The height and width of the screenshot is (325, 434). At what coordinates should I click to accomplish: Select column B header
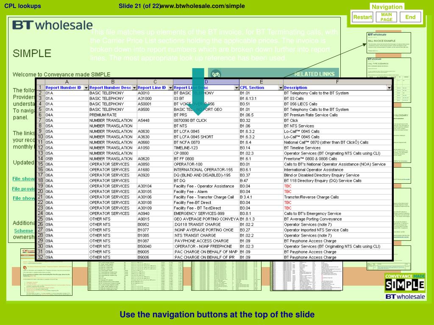point(113,82)
